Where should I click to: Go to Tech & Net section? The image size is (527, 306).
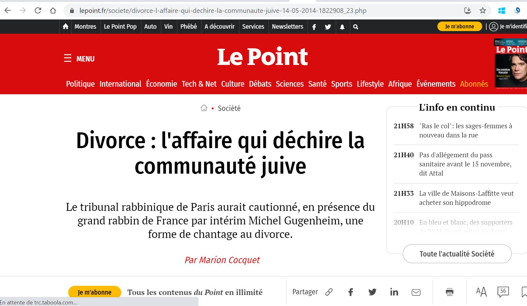(199, 84)
